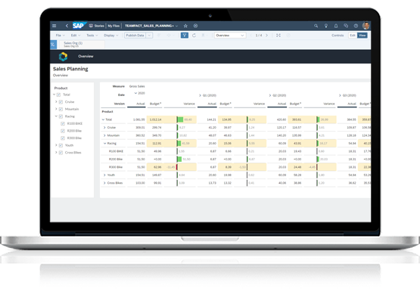Toggle the R300 Bike checkbox
420x298 pixels.
pyautogui.click(x=63, y=138)
